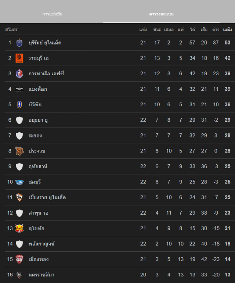
Task: Click the สโมสร club column header
Action: [11, 29]
